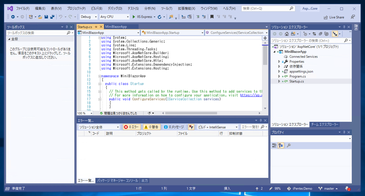Open the Debug configuration dropdown
This screenshot has height=196, width=365.
[89, 17]
